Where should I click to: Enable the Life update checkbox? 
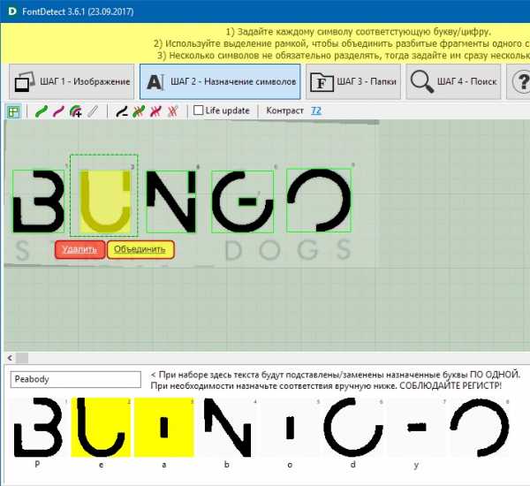(199, 110)
